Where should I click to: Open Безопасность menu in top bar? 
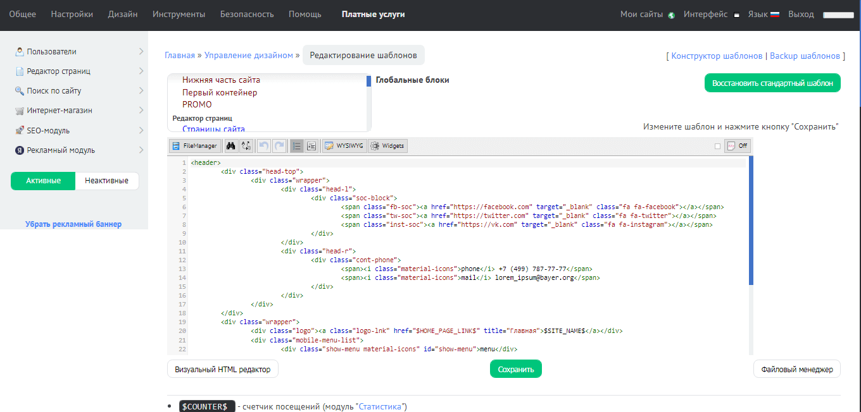pos(247,14)
